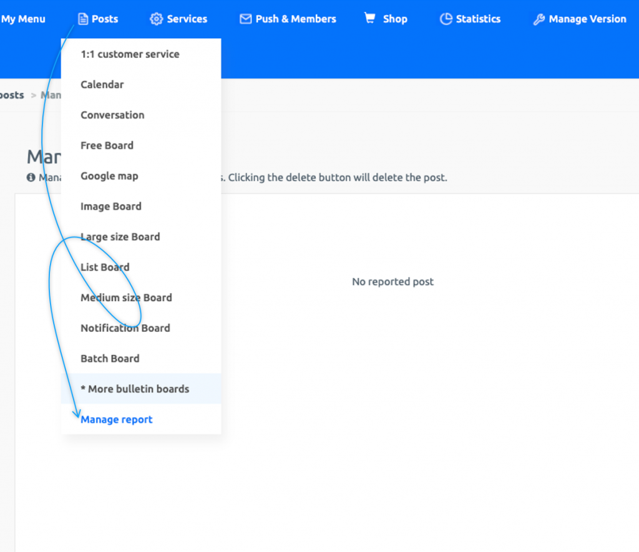Screen dimensions: 639x552
Task: Open the Calendar board
Action: [101, 84]
